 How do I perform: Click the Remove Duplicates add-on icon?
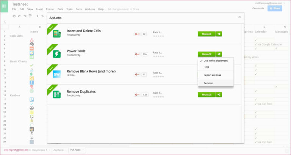(x=57, y=94)
